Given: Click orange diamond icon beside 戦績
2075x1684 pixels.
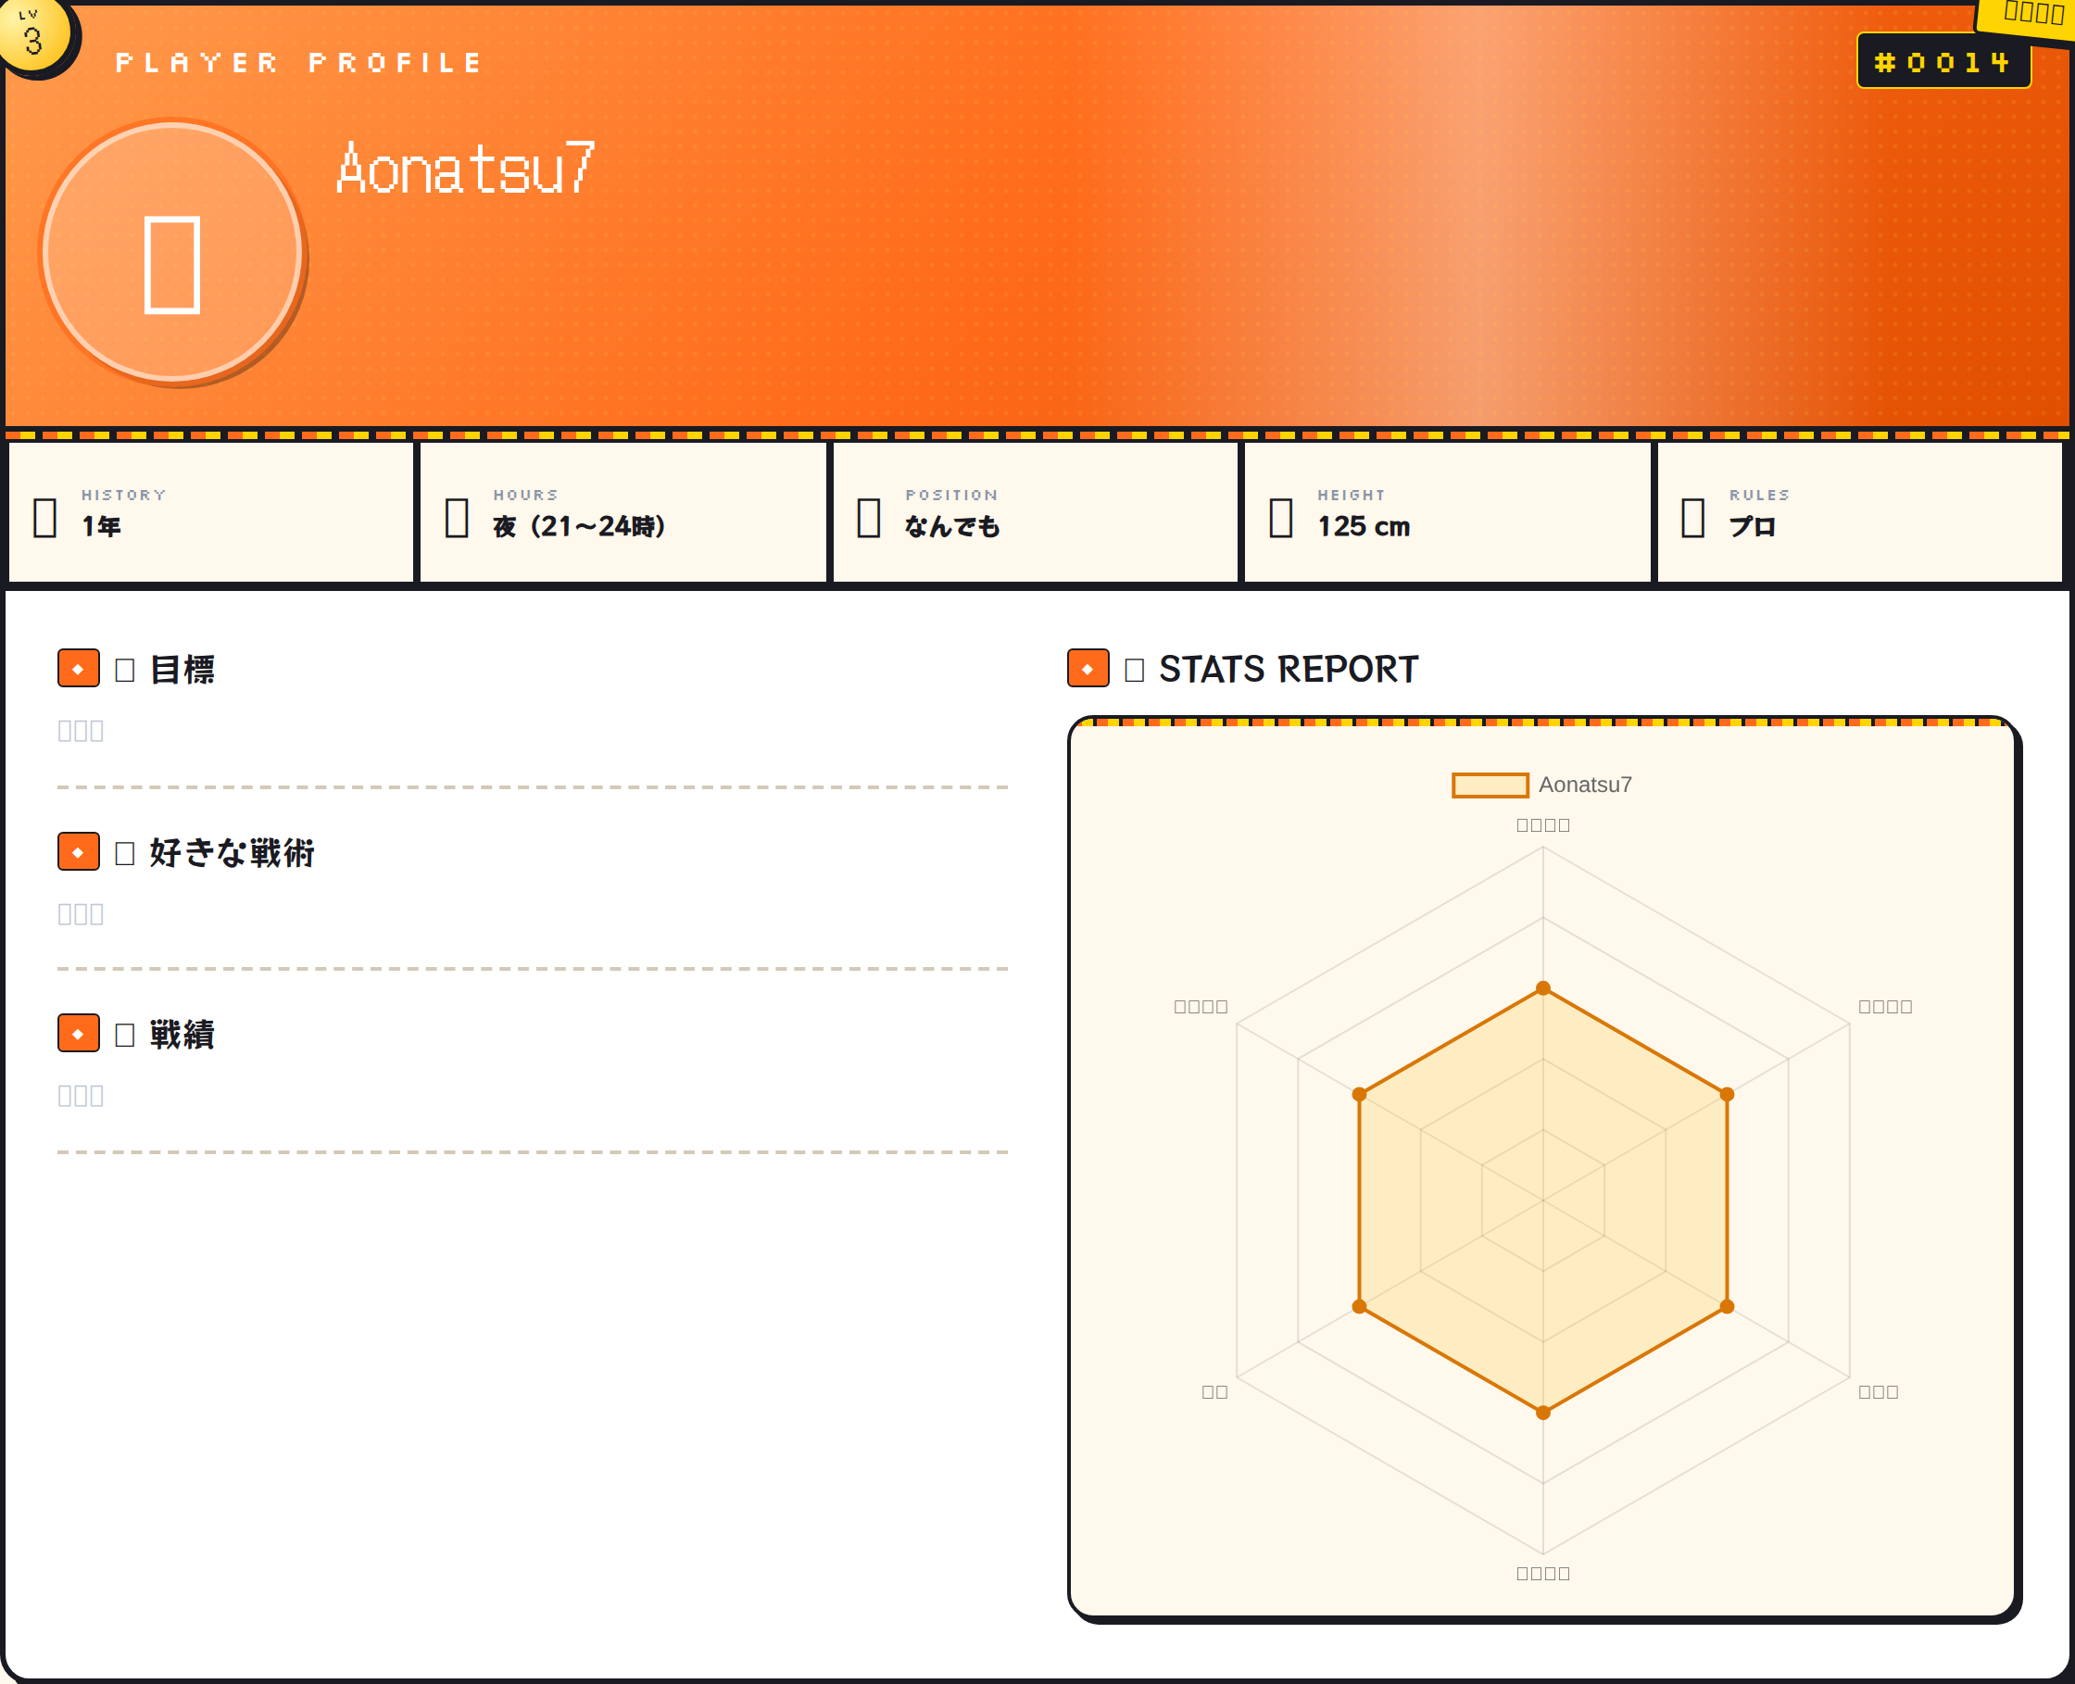Looking at the screenshot, I should (79, 1033).
